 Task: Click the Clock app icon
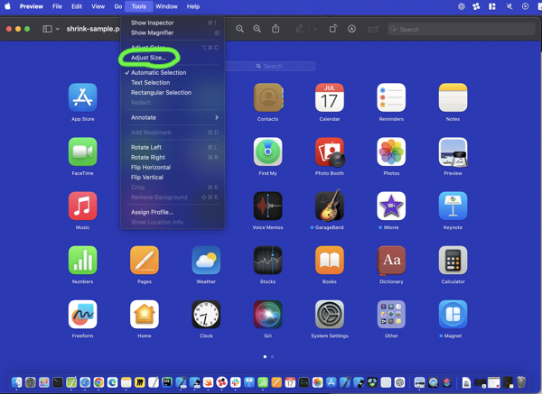[x=206, y=314]
